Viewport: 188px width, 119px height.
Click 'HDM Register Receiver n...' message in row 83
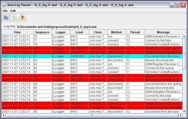(x=163, y=64)
